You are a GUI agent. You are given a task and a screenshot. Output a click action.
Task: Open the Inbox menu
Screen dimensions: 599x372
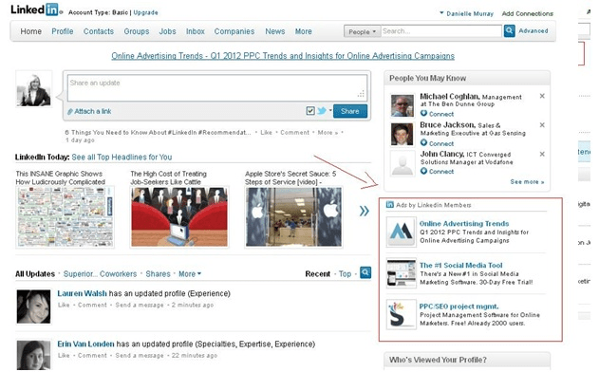(x=196, y=31)
